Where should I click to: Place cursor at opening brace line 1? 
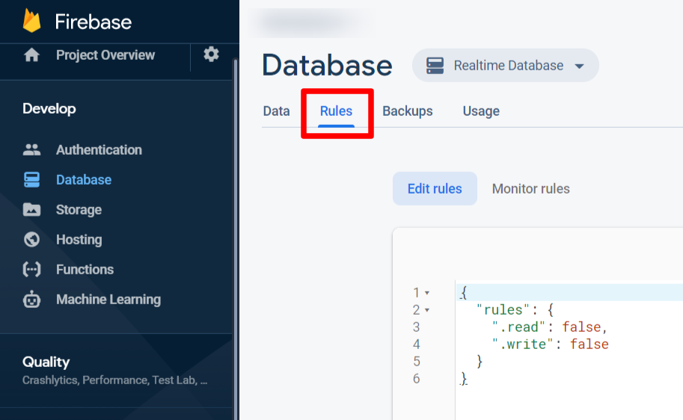[x=464, y=292]
